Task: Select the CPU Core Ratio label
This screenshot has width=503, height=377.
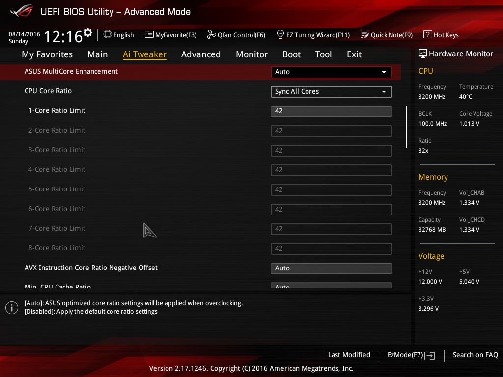Action: click(48, 91)
